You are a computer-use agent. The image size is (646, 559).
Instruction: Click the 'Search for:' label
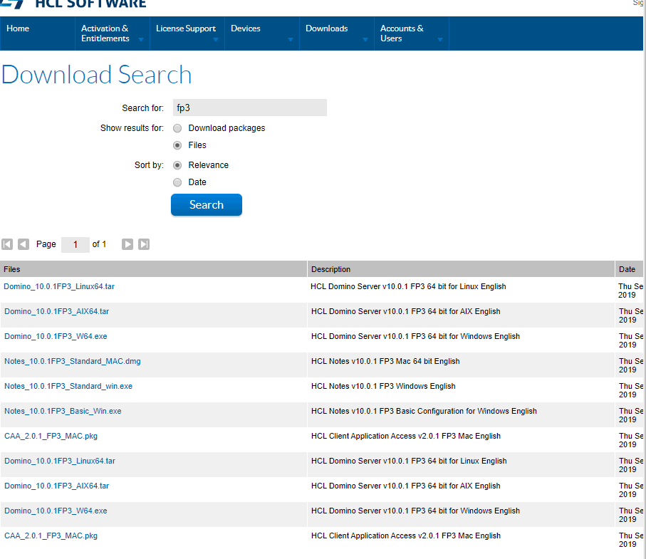coord(142,108)
